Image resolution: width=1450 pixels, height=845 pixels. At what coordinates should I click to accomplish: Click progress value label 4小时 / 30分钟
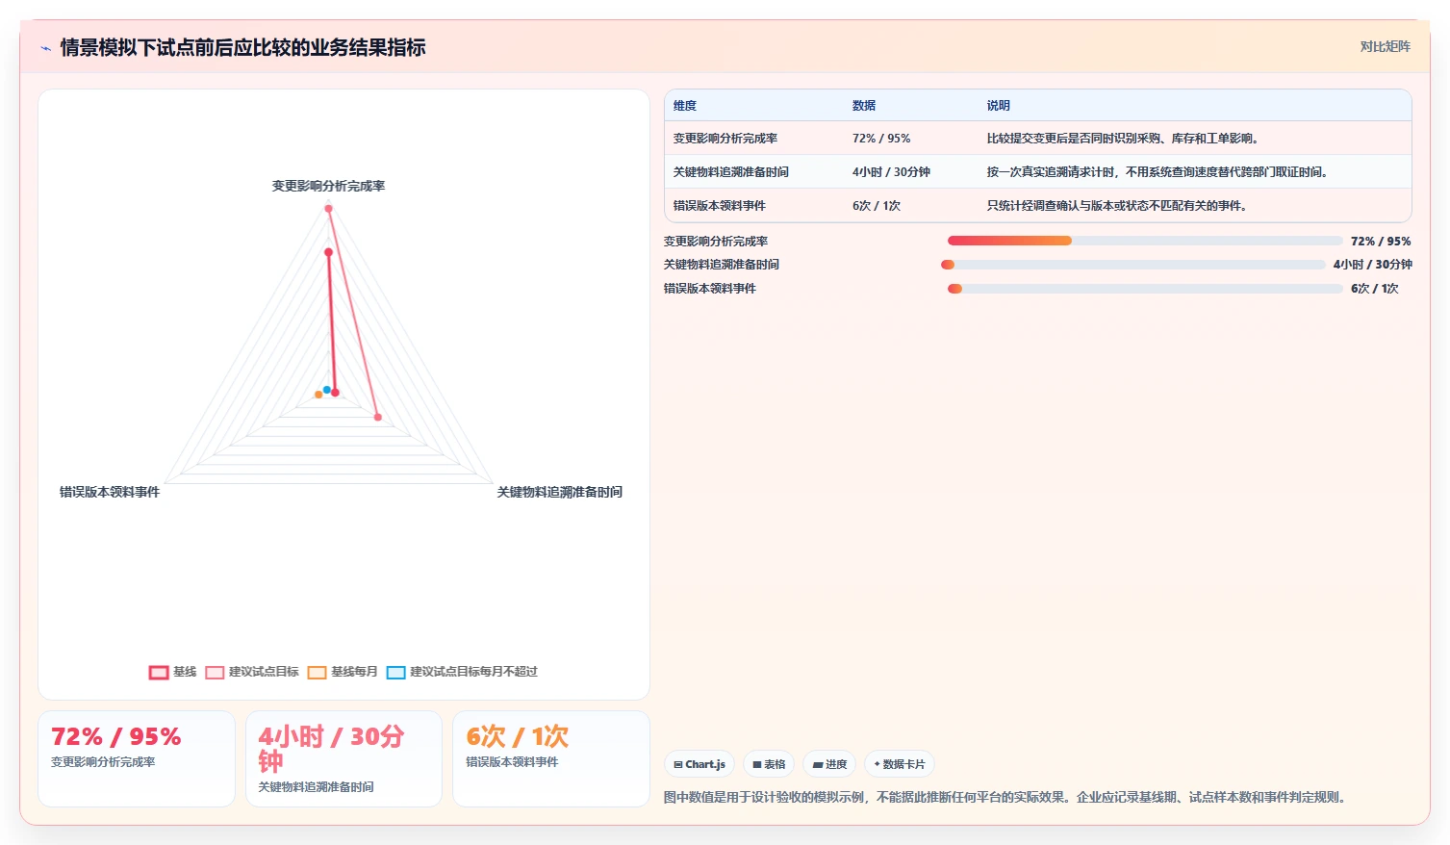[x=1373, y=265]
